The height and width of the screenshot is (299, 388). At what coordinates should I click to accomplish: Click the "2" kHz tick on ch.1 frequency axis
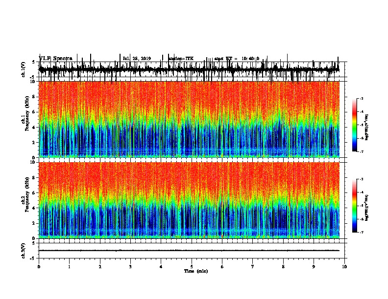click(x=34, y=143)
